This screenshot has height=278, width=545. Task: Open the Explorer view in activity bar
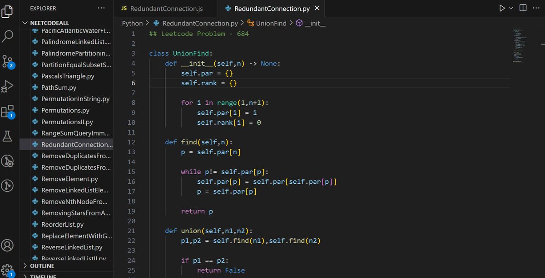(x=8, y=11)
